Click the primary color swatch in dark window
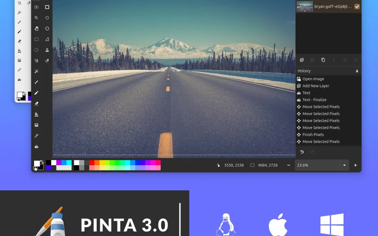The width and height of the screenshot is (378, 236). click(37, 164)
